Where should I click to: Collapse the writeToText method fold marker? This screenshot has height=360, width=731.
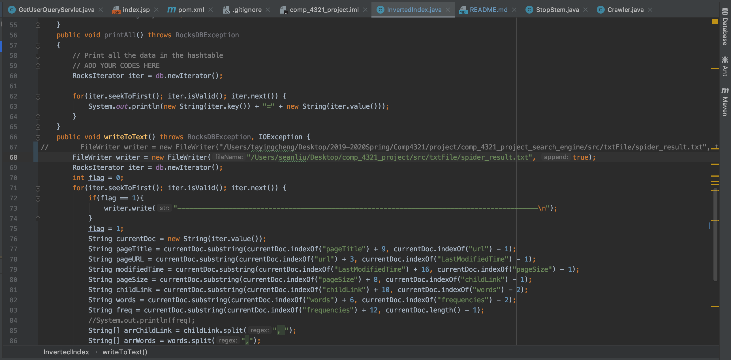coord(38,137)
